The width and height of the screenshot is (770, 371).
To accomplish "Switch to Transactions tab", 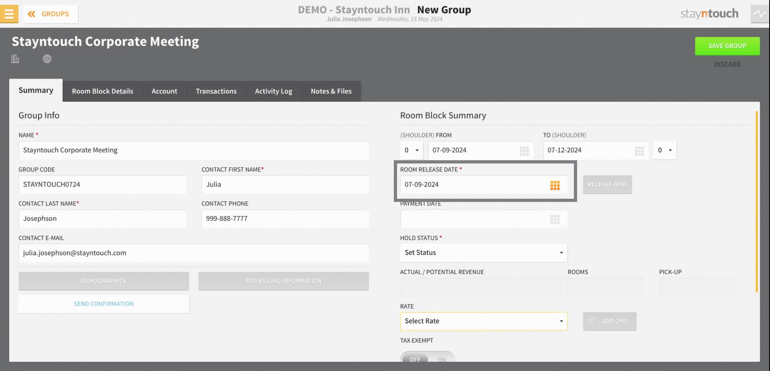I will [x=216, y=91].
